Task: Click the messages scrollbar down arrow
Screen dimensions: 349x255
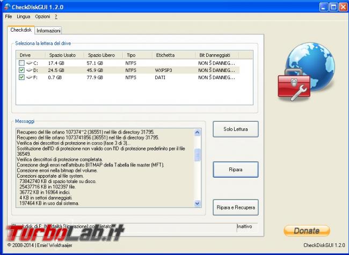Action: [197, 203]
